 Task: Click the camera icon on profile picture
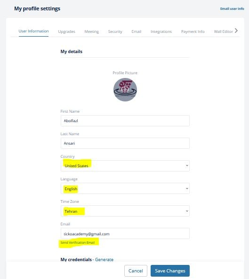click(125, 89)
